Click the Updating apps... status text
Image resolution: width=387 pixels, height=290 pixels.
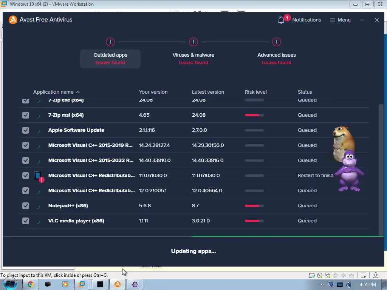click(x=193, y=251)
